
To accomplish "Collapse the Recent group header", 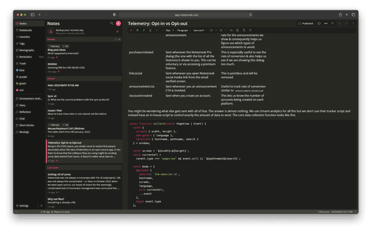I will pos(84,79).
